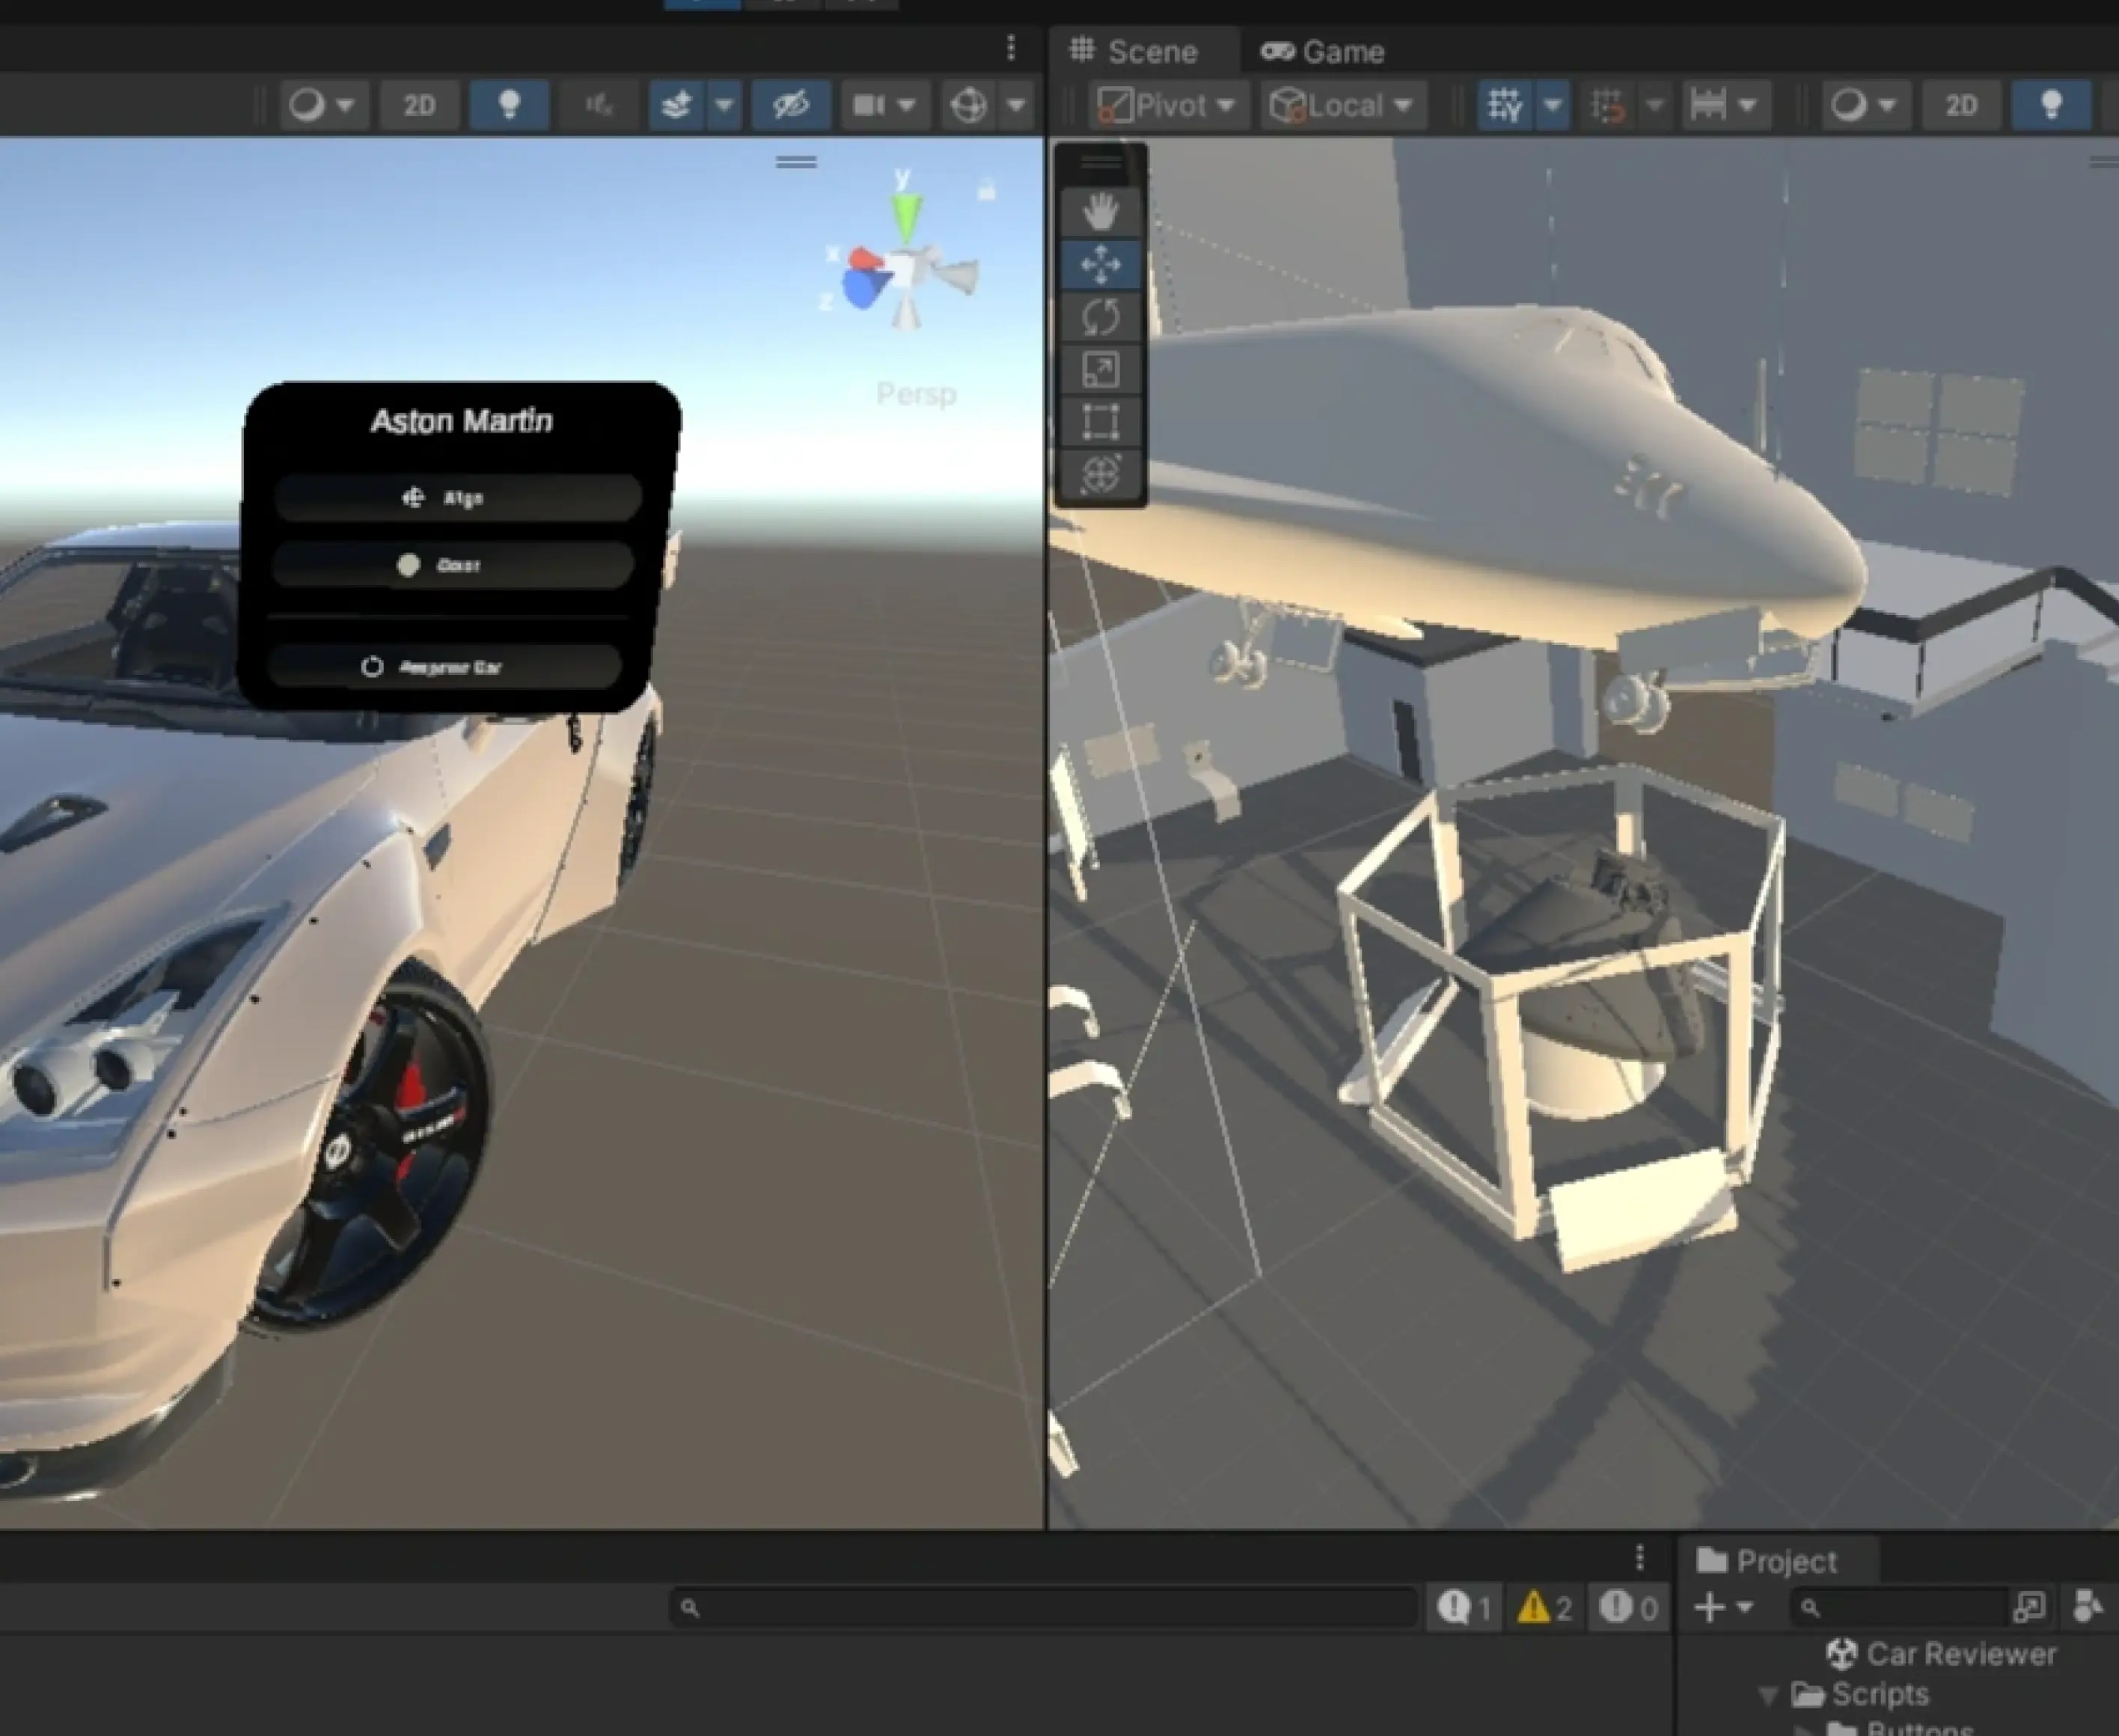Select the combined Transform tool
2119x1736 pixels.
click(x=1100, y=474)
